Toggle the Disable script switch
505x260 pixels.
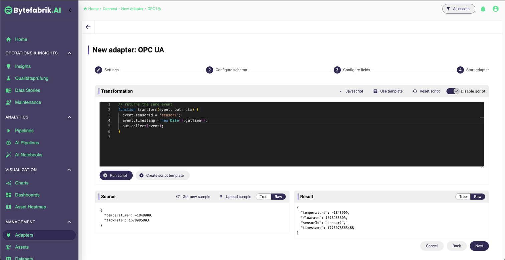pos(453,91)
